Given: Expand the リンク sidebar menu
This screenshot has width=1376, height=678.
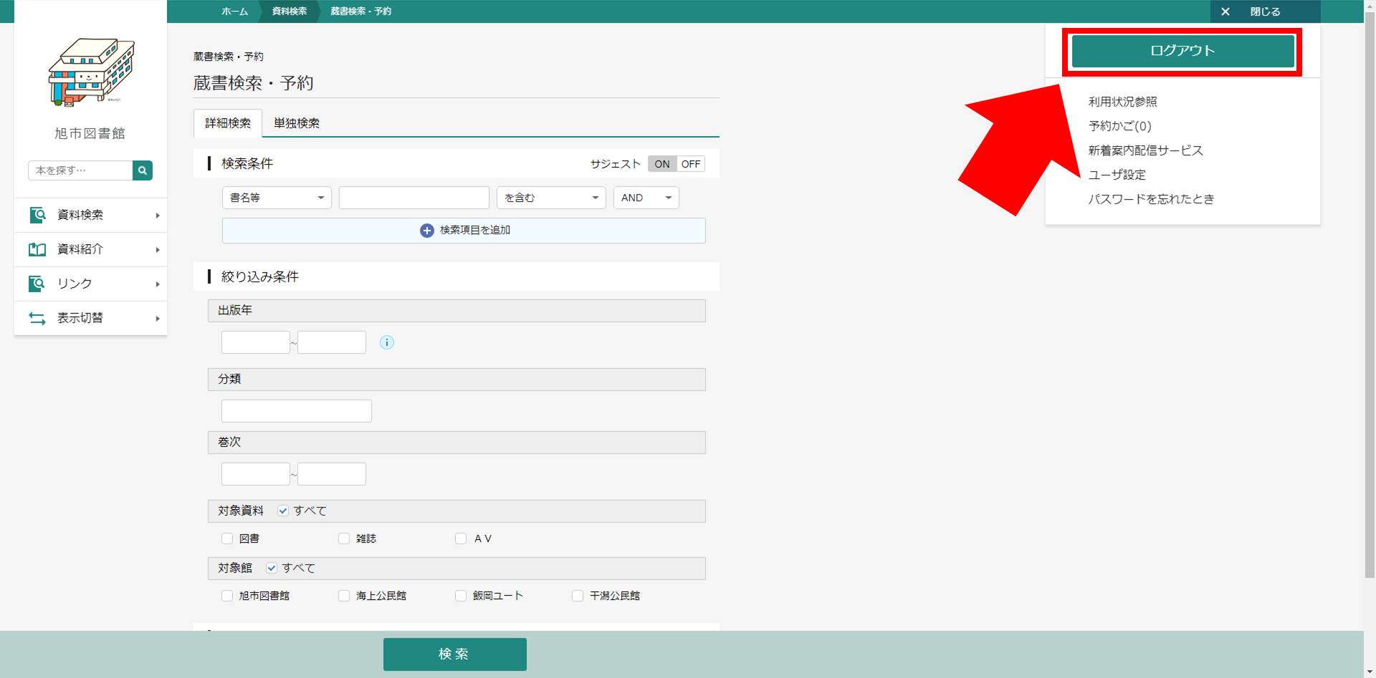Looking at the screenshot, I should point(90,284).
